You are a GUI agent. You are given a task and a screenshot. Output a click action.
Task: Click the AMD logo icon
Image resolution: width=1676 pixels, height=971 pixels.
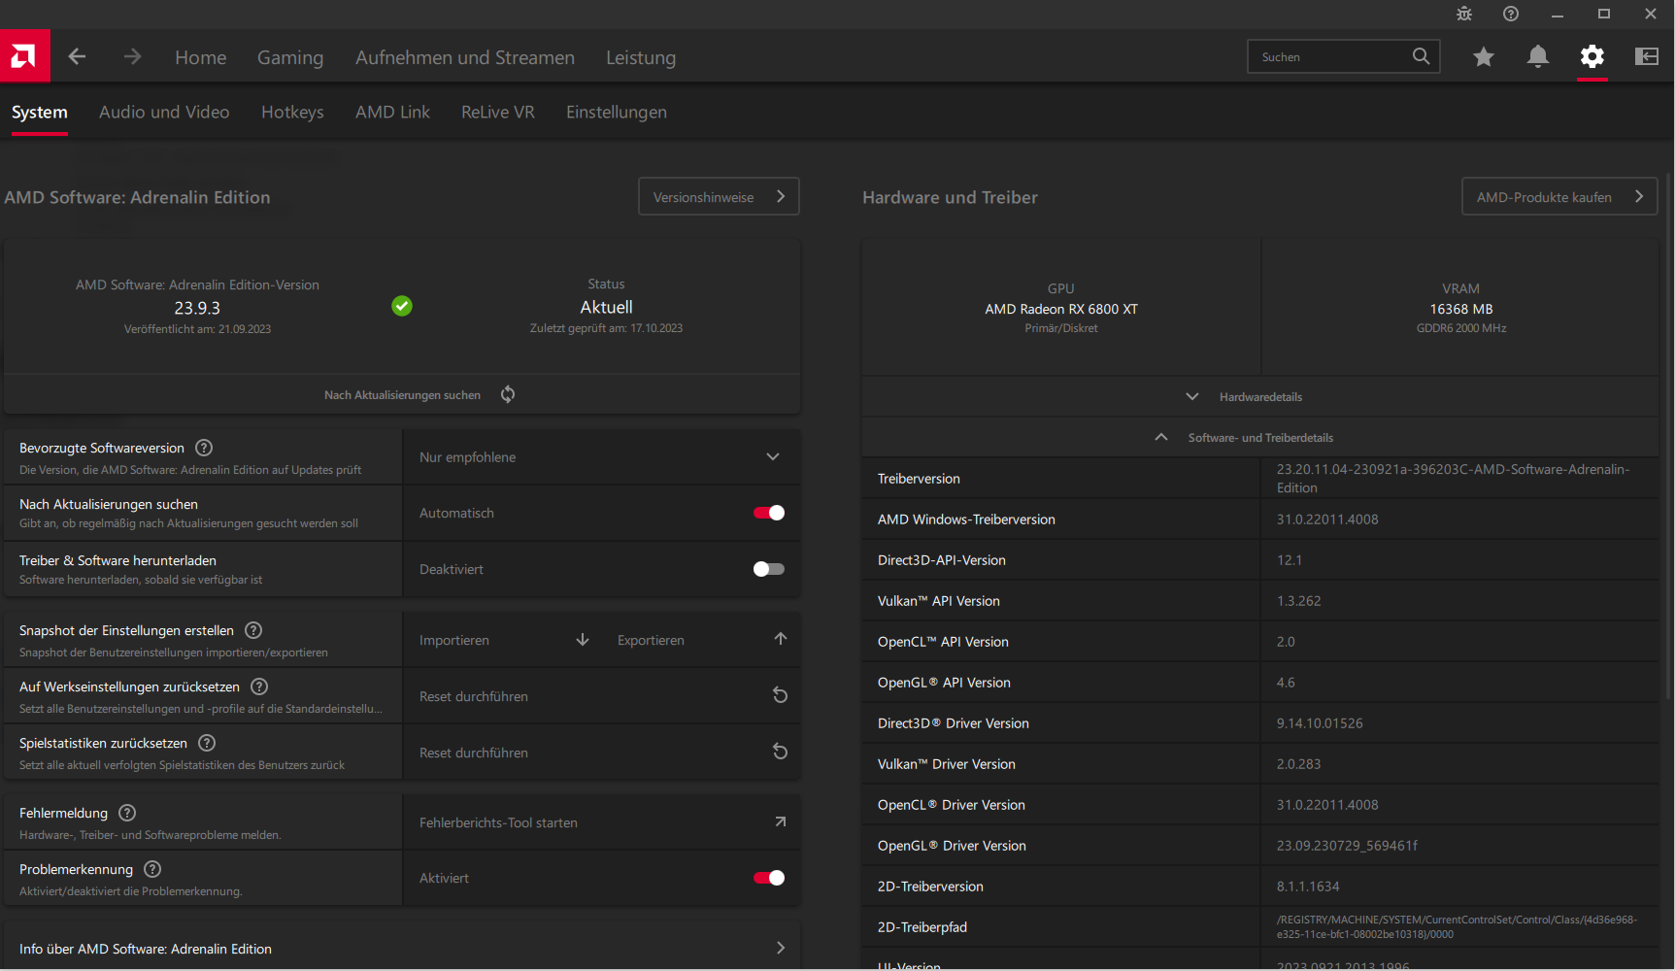[24, 56]
